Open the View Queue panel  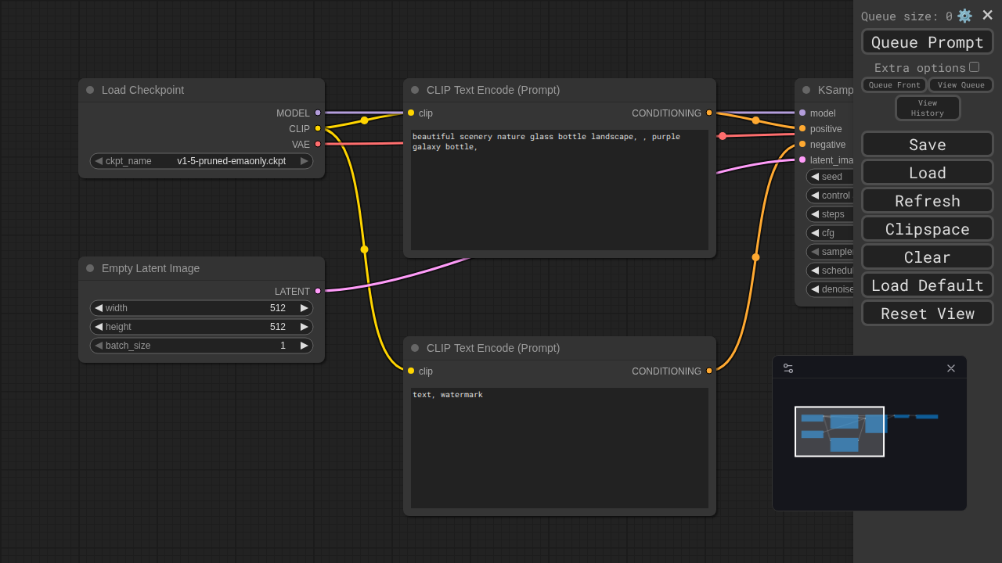point(961,85)
